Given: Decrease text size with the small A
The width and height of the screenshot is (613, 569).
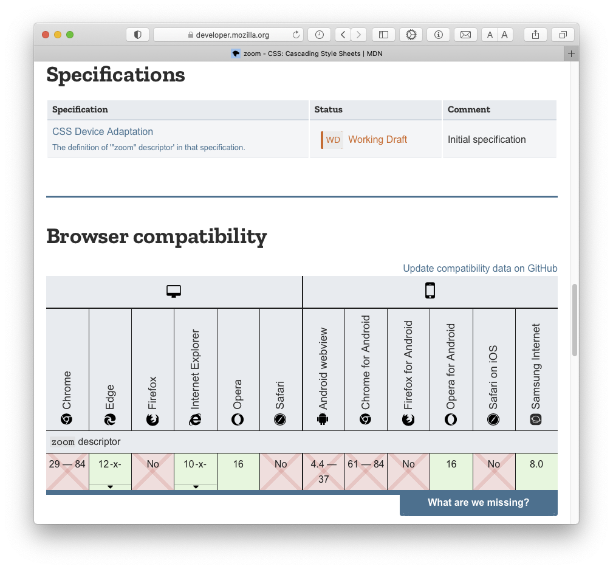Looking at the screenshot, I should click(x=490, y=35).
